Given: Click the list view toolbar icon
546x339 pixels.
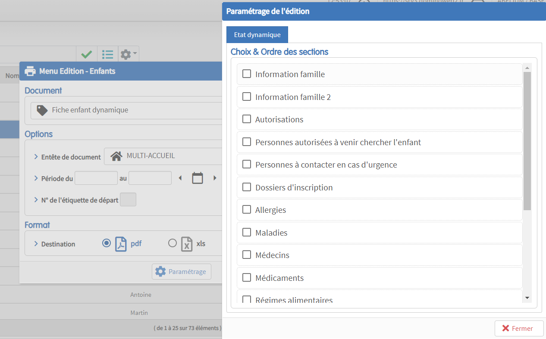Looking at the screenshot, I should coord(107,54).
